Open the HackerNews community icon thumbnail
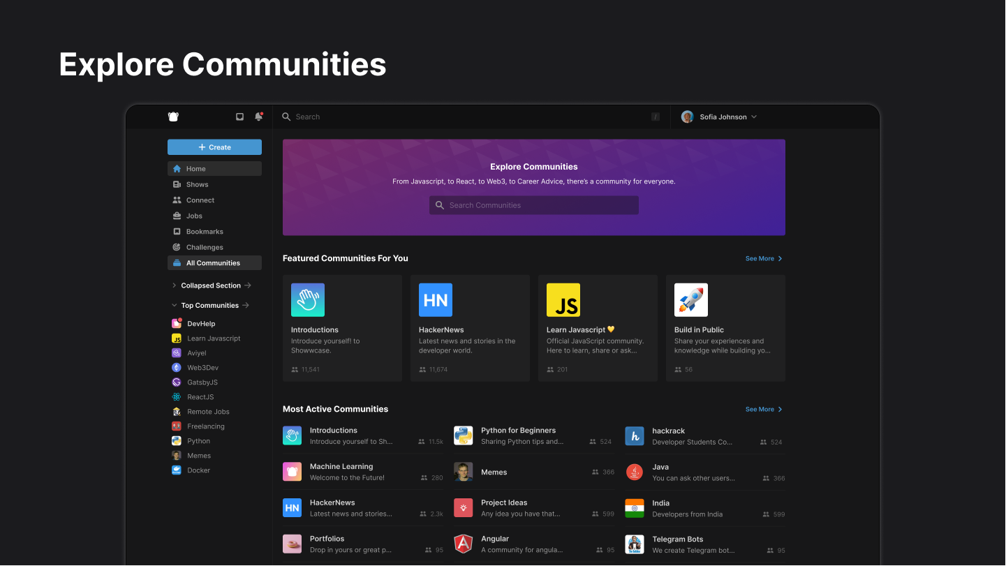The image size is (1006, 566). tap(435, 299)
